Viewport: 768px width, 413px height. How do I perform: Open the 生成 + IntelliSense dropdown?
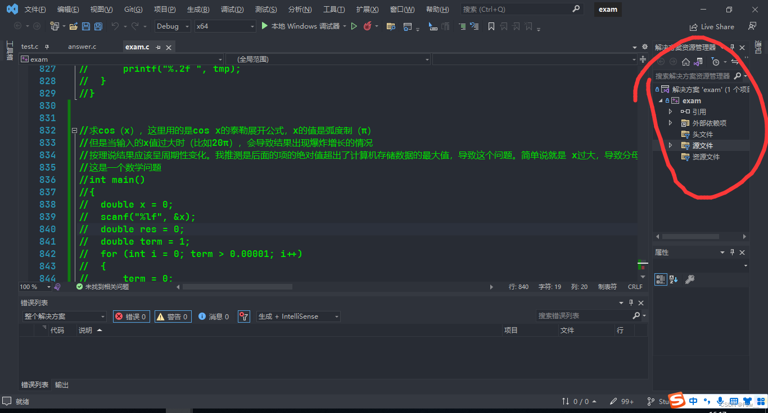click(x=298, y=316)
